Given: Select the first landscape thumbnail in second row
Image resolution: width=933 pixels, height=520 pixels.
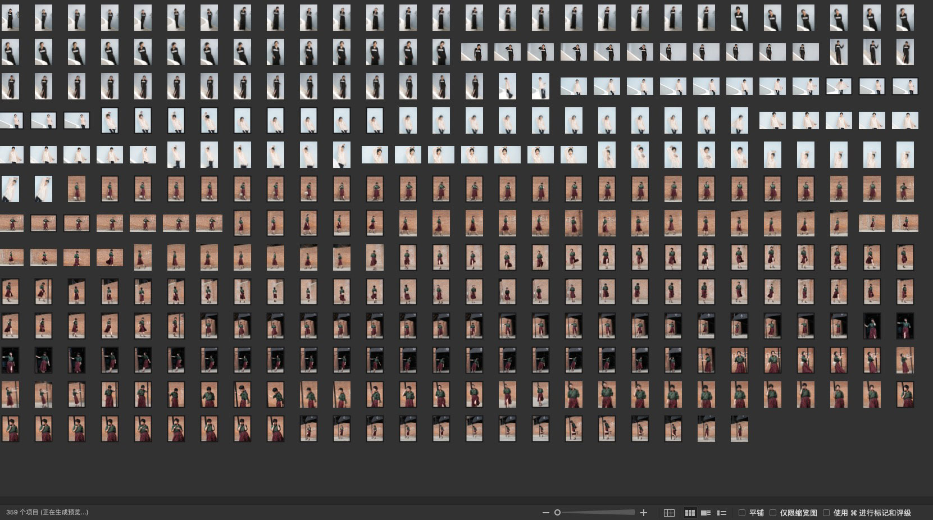Looking at the screenshot, I should point(474,52).
